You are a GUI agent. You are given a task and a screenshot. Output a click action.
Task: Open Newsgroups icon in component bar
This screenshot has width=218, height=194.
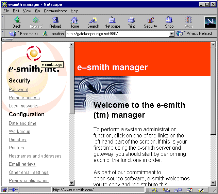pyautogui.click(x=178, y=190)
